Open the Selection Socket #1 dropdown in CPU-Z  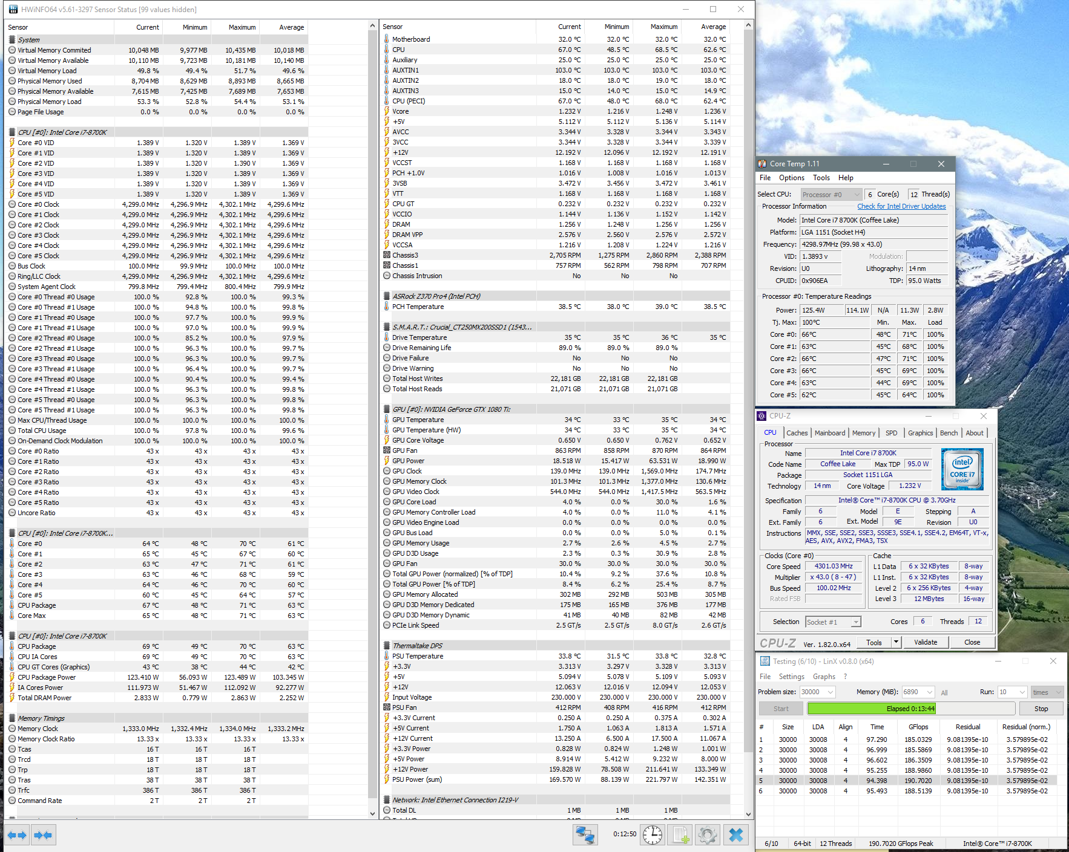833,622
